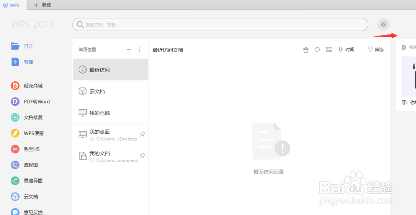The image size is (416, 215).
Task: Select 最近访问 in locations list
Action: pos(110,70)
